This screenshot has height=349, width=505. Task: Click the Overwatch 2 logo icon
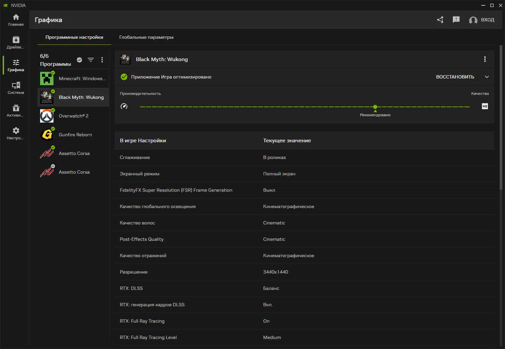47,116
